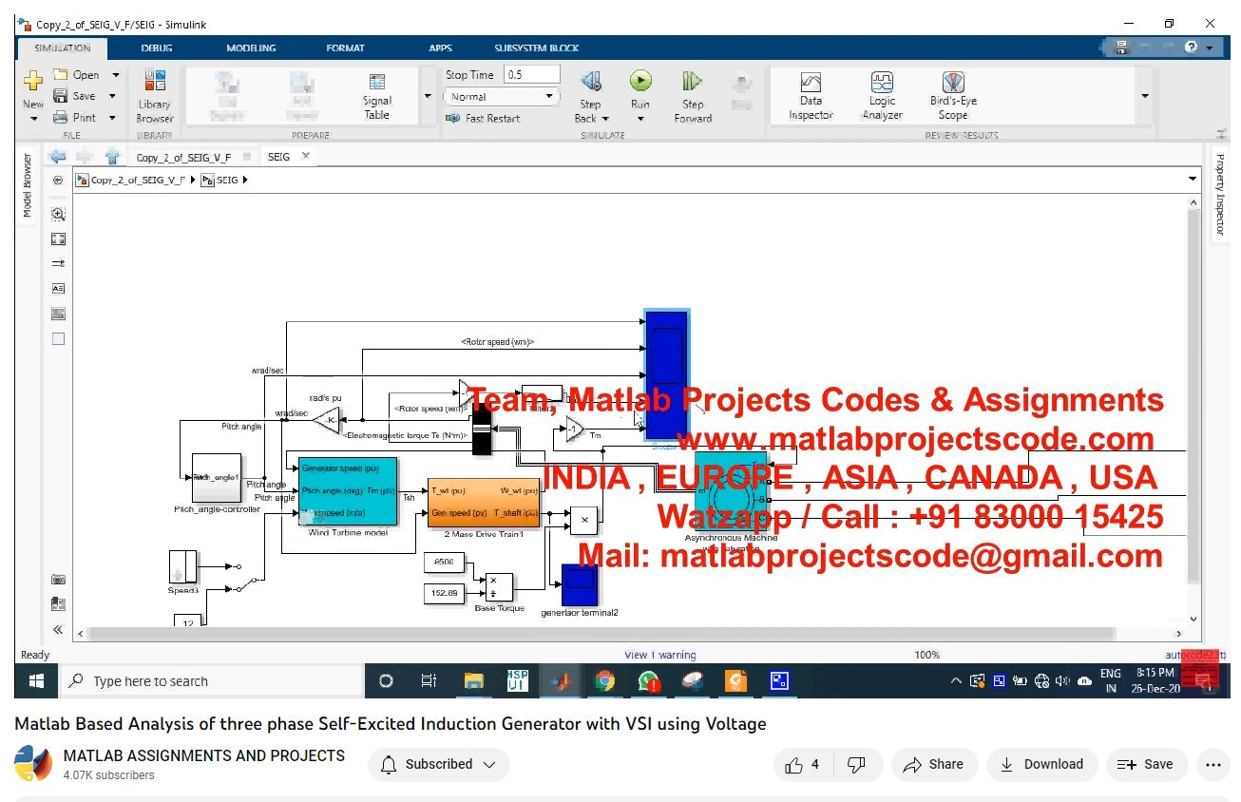1241x802 pixels.
Task: Click the Share button below video
Action: point(933,765)
